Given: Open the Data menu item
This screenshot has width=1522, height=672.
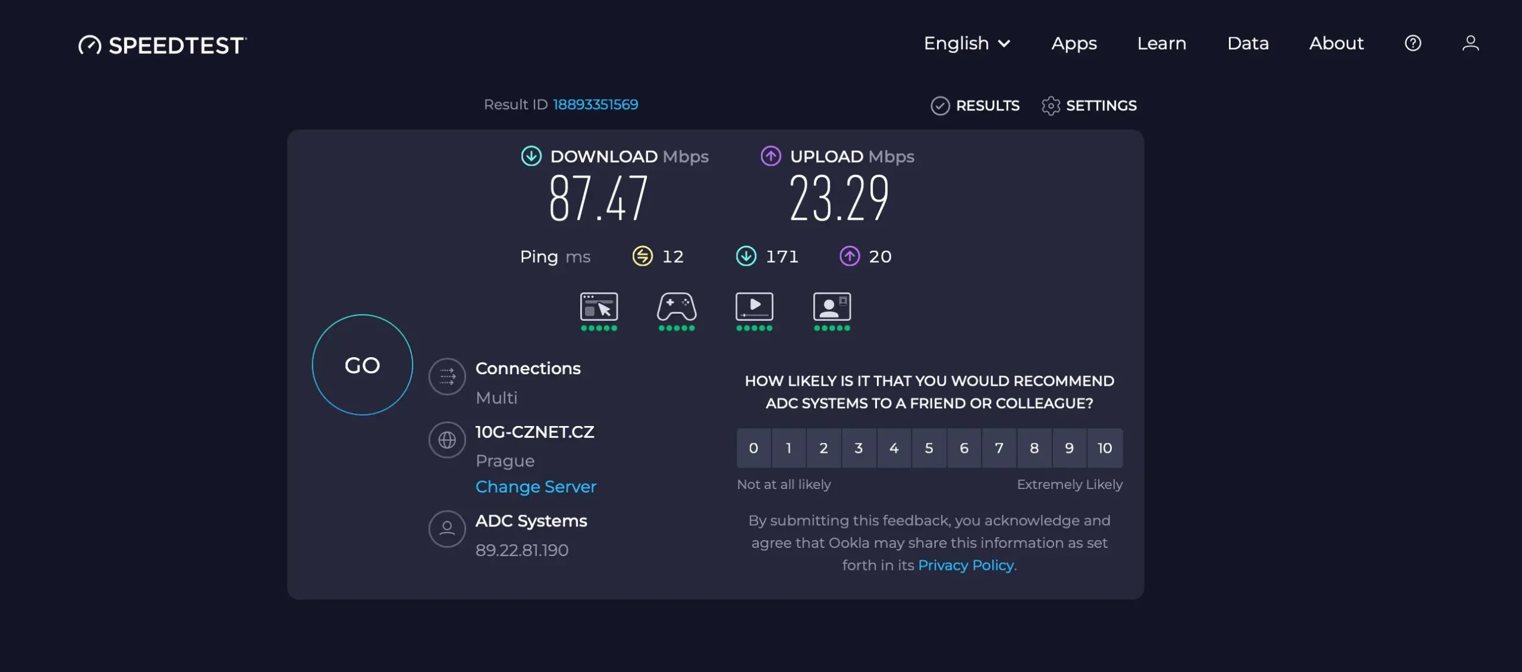Looking at the screenshot, I should click(x=1247, y=43).
